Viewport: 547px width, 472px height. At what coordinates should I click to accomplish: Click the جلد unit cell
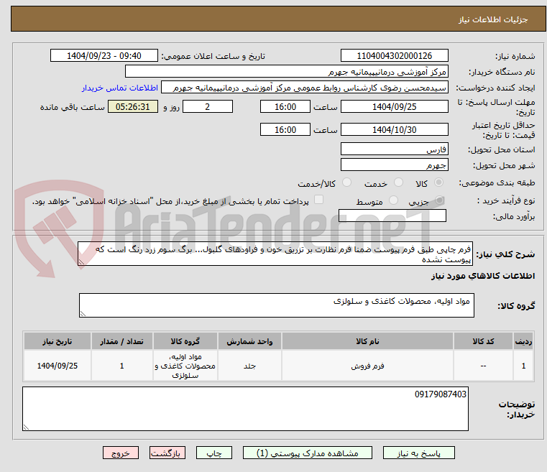249,366
